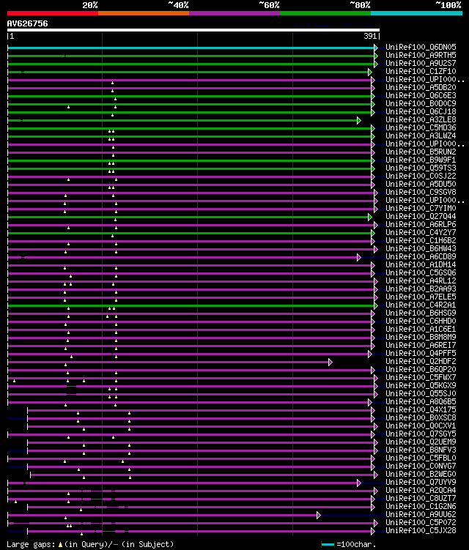Click the cyan arrowhead of the Q6DN05 hit

(376, 48)
